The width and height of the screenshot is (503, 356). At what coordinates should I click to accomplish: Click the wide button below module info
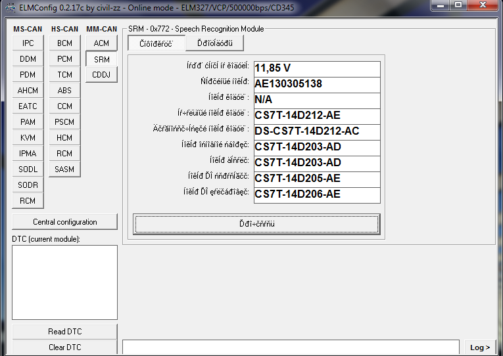point(256,224)
